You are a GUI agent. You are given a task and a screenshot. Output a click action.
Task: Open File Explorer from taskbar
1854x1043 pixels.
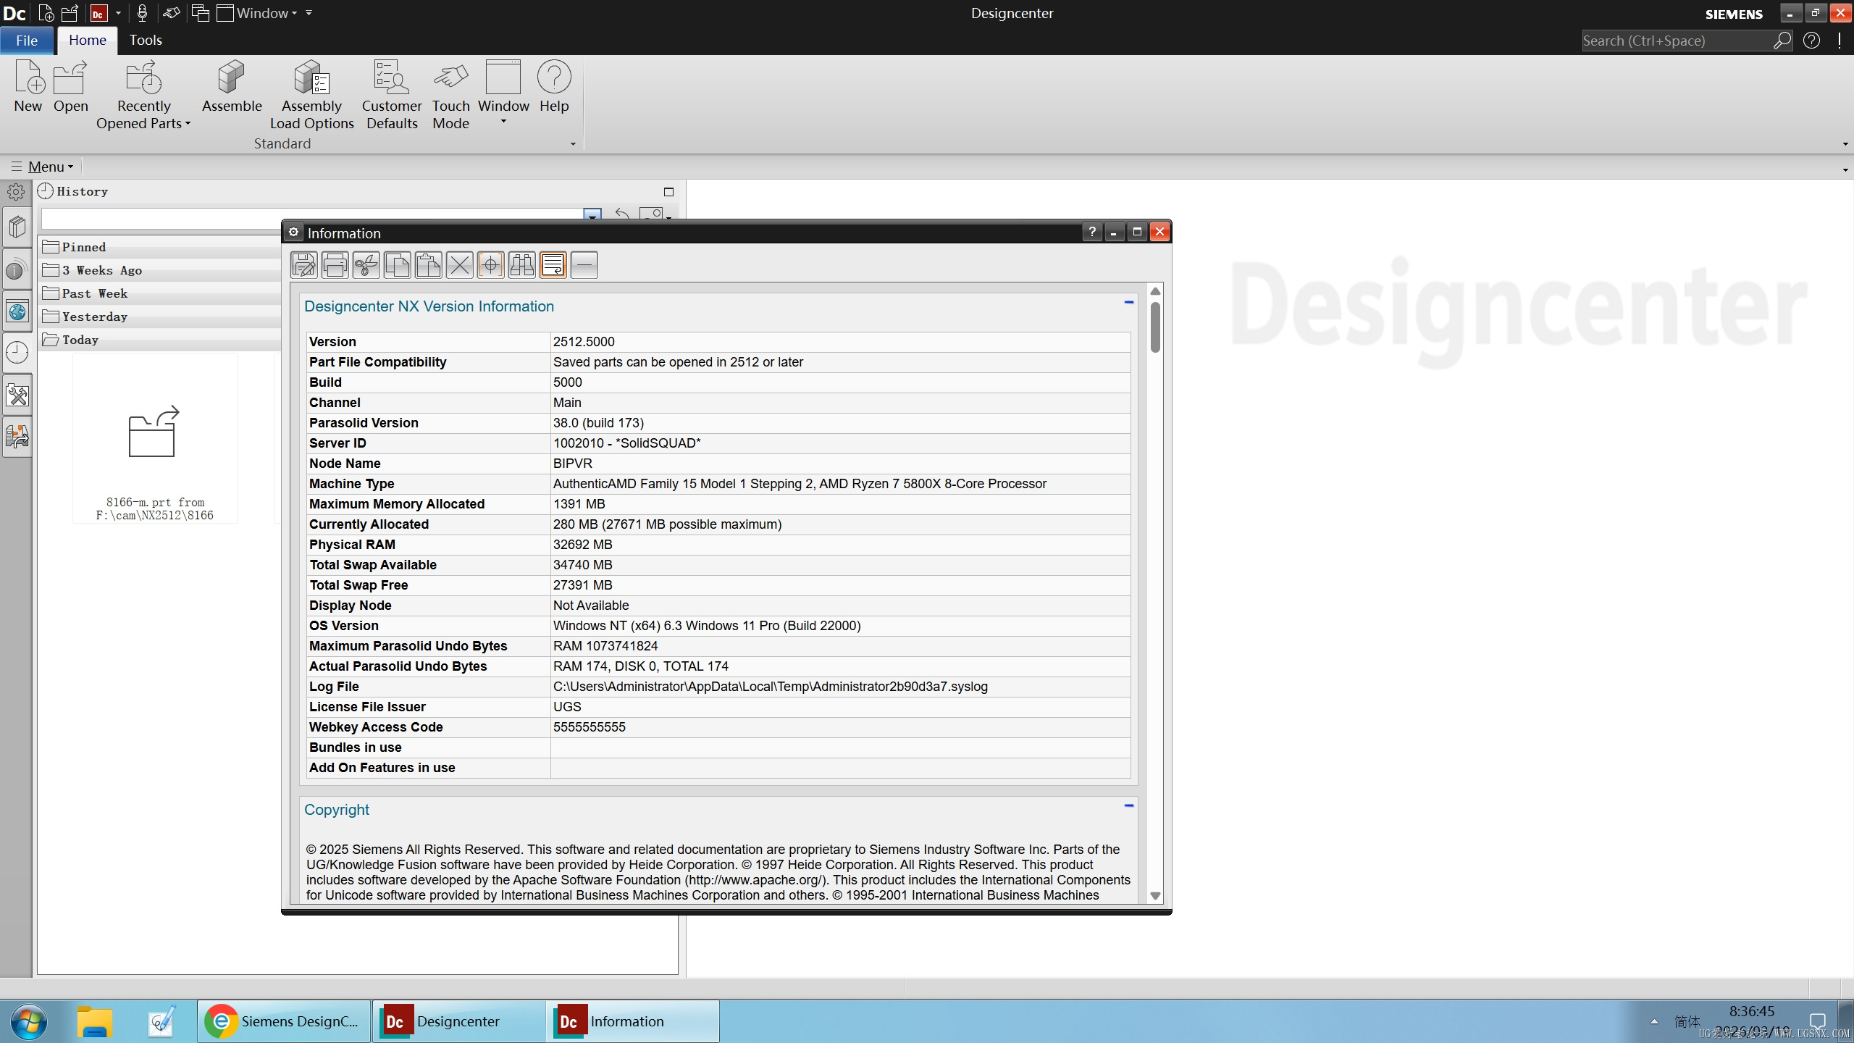(95, 1021)
